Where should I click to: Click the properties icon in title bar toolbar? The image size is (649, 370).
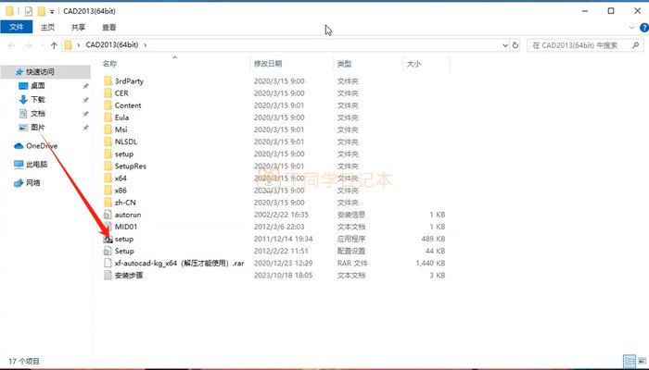click(x=28, y=11)
